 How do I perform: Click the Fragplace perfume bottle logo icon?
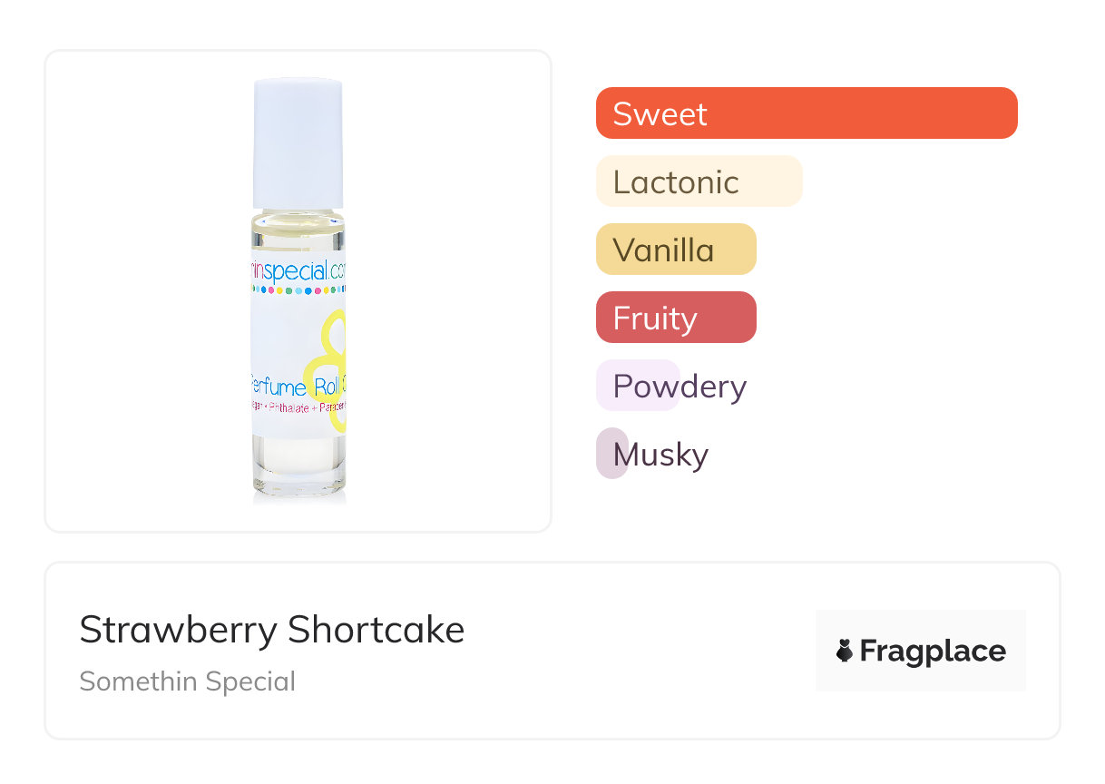coord(845,651)
